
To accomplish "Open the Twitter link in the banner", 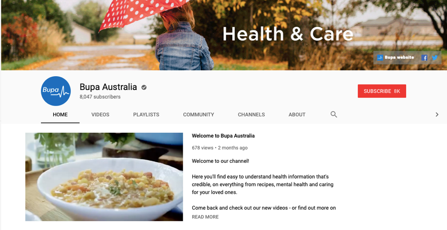I will 435,58.
